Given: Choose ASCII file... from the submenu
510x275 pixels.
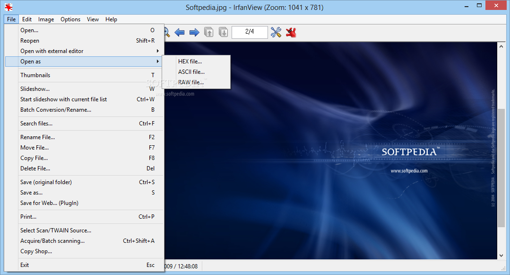Looking at the screenshot, I should click(x=197, y=71).
